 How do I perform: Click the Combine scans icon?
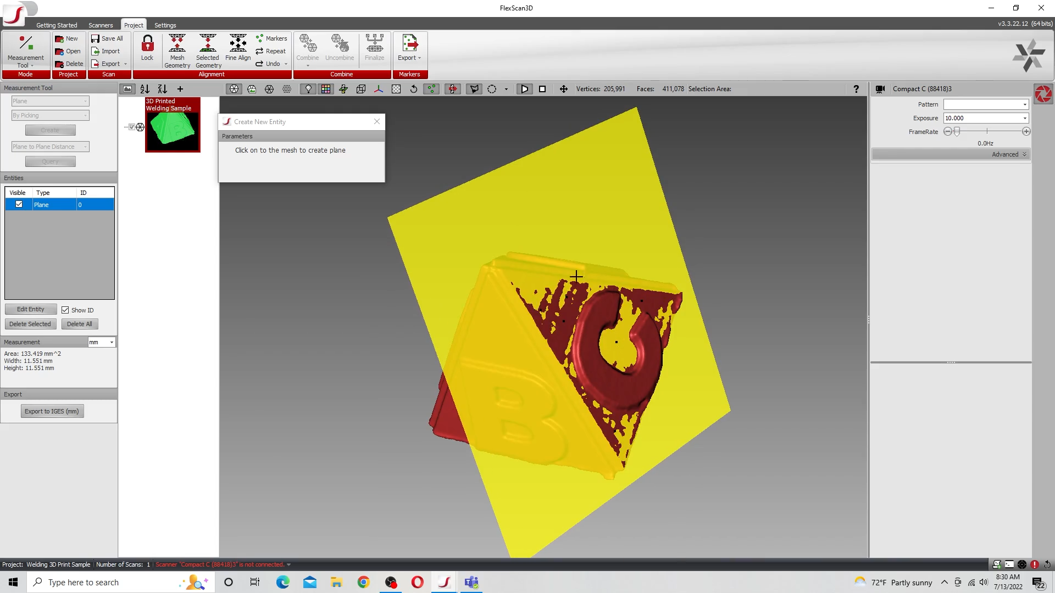[x=308, y=48]
